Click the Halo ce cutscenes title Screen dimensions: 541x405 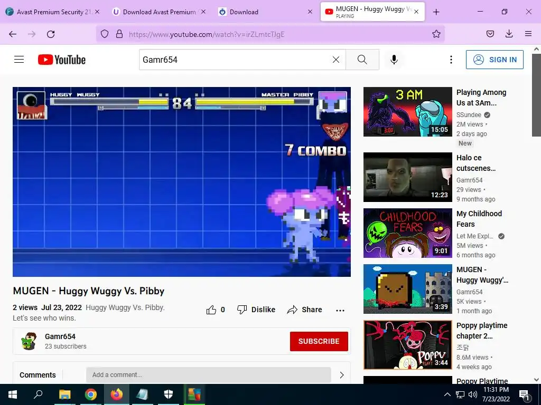tap(476, 163)
